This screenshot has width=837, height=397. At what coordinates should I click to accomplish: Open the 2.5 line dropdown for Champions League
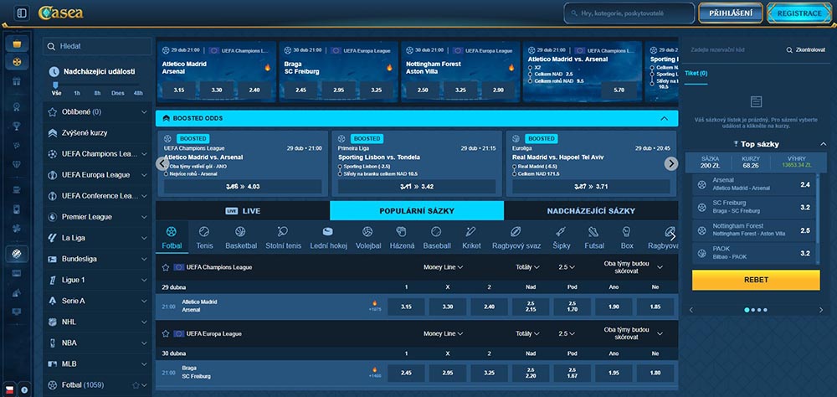click(x=567, y=267)
